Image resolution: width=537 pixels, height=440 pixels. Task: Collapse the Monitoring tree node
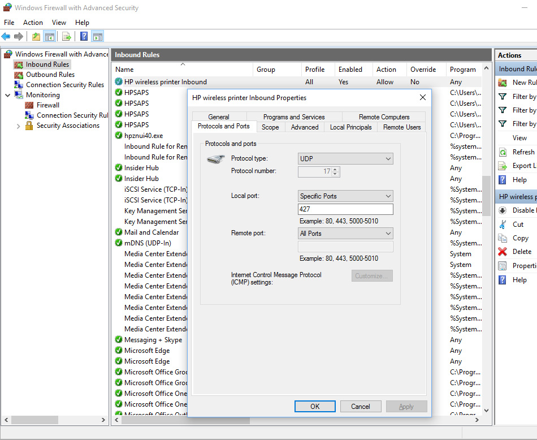(x=7, y=95)
